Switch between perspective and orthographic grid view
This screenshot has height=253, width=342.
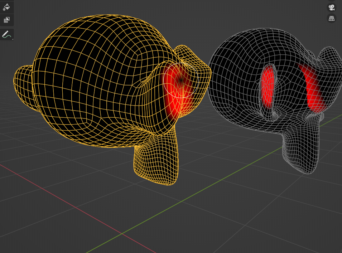[332, 18]
